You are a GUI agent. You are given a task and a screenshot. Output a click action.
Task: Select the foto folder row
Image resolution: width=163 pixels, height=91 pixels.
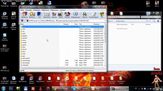tap(62, 47)
